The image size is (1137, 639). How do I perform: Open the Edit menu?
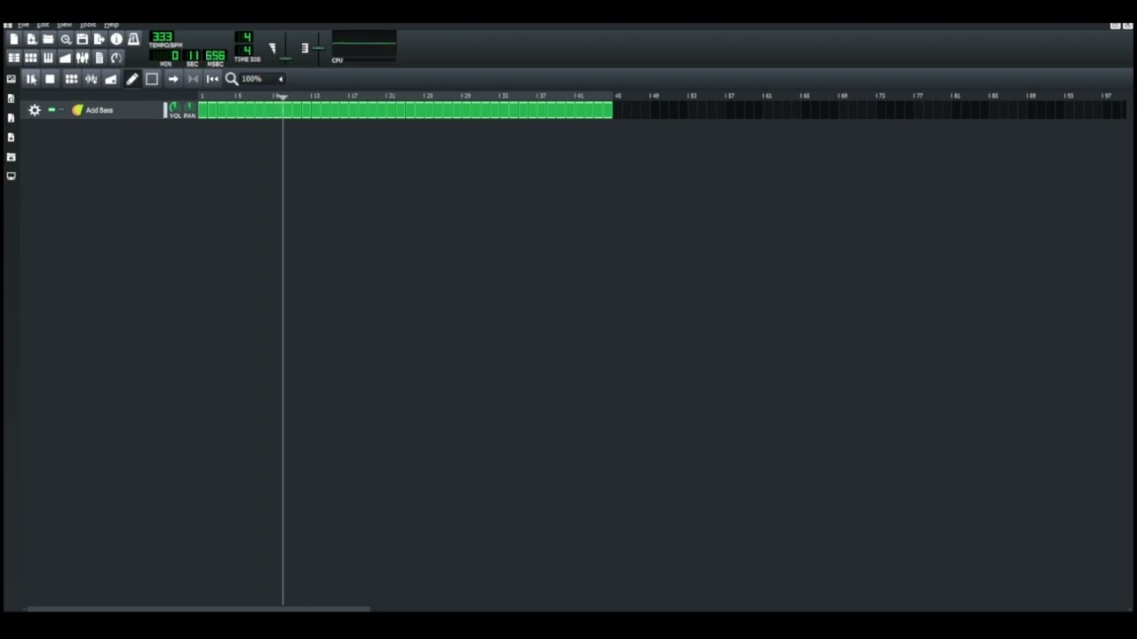43,24
